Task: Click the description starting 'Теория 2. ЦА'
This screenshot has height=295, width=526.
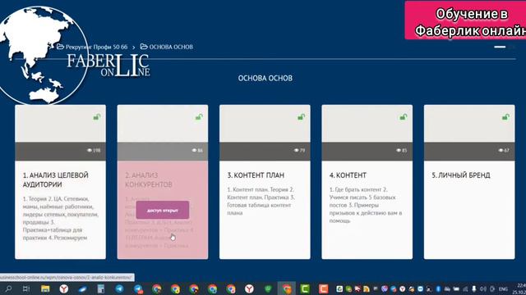Action: (60, 218)
